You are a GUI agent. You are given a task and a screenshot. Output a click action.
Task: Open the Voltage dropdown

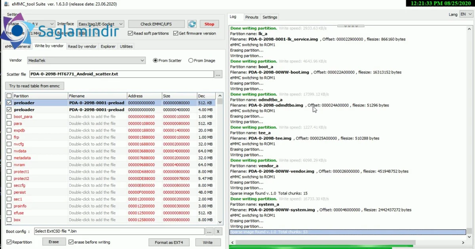pos(41,24)
